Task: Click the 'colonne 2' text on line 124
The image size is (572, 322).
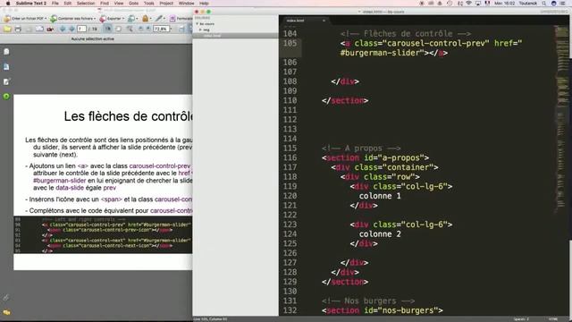Action: (380, 234)
